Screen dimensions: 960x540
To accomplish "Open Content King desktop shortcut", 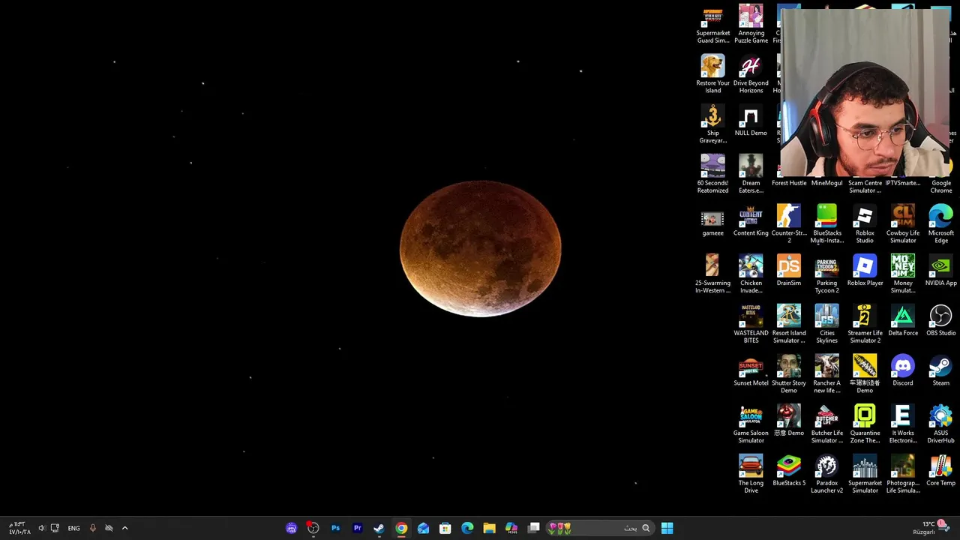I will (x=751, y=221).
